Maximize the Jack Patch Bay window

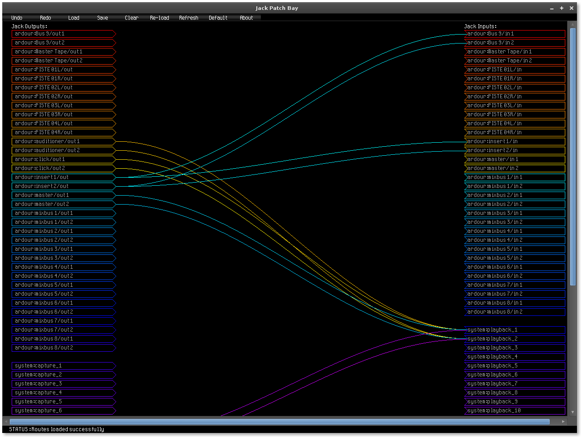point(561,8)
